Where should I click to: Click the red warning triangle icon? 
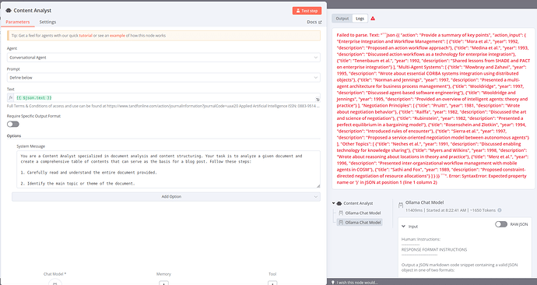(x=373, y=19)
